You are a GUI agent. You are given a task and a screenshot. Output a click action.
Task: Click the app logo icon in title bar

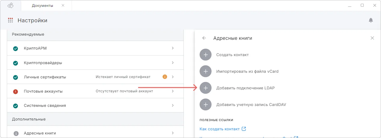[10, 6]
